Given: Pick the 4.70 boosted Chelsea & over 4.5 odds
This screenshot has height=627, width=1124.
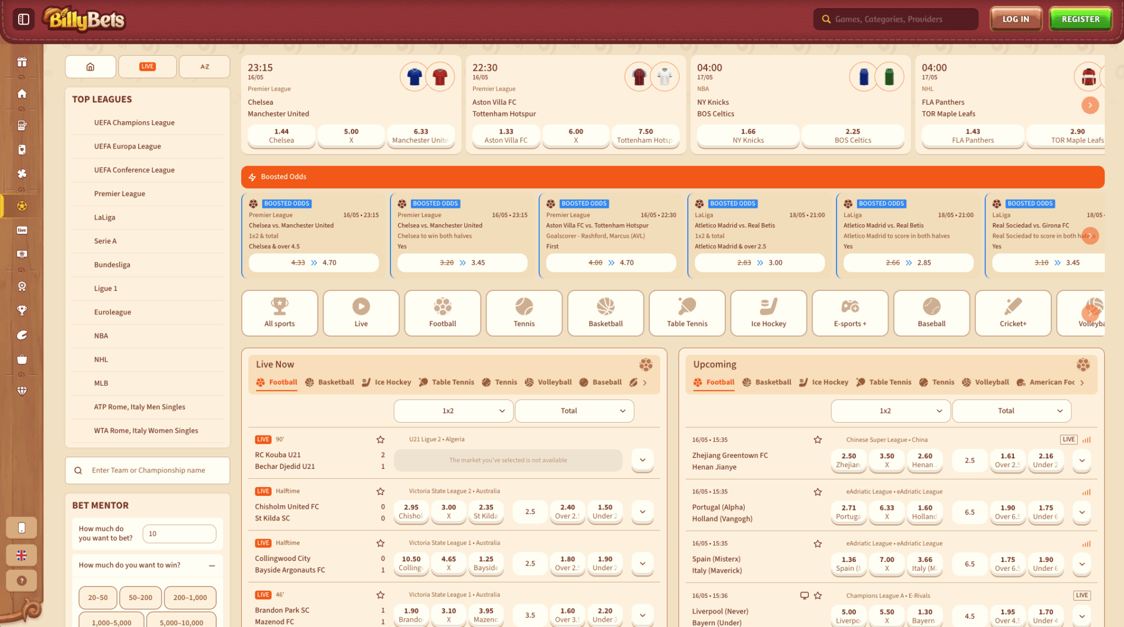Looking at the screenshot, I should (x=314, y=263).
